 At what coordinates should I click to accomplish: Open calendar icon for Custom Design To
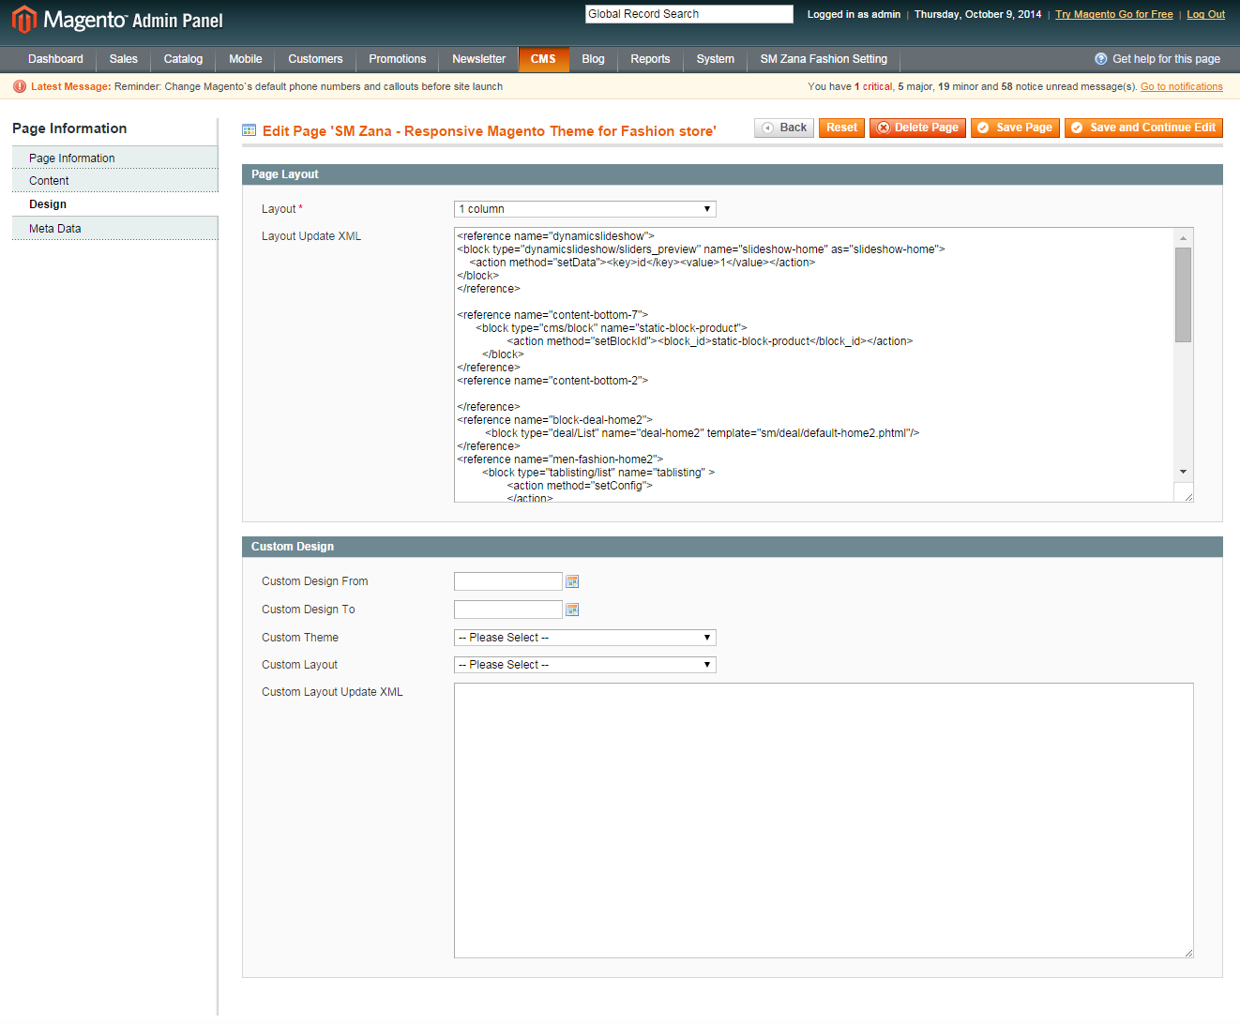pyautogui.click(x=572, y=610)
